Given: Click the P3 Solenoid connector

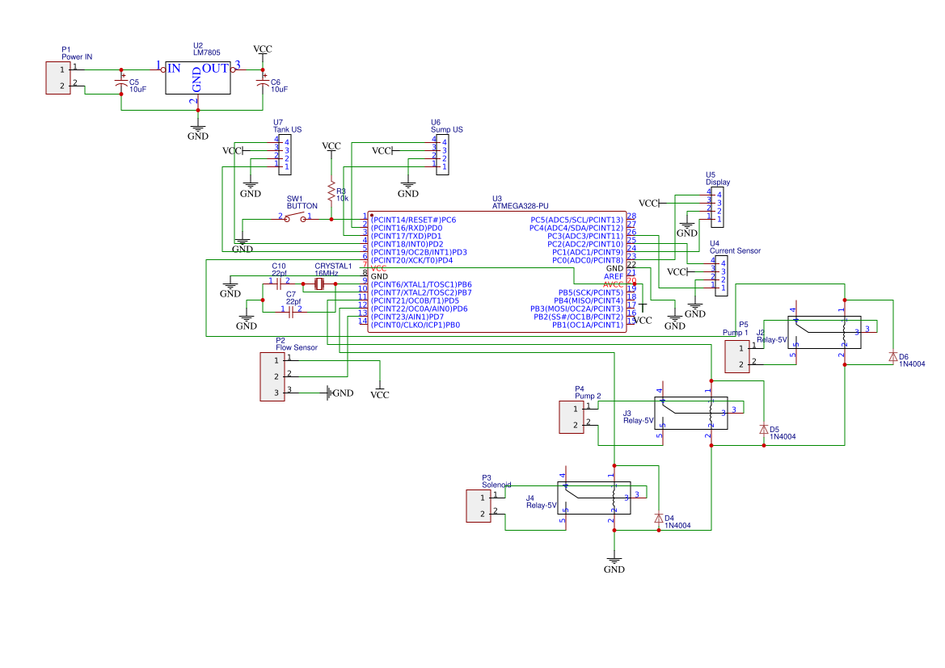Looking at the screenshot, I should [479, 506].
